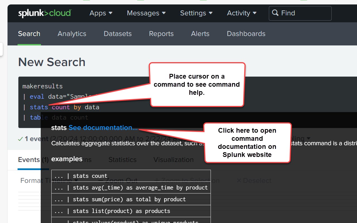Open the Apps dropdown menu
The image size is (357, 223).
(101, 13)
